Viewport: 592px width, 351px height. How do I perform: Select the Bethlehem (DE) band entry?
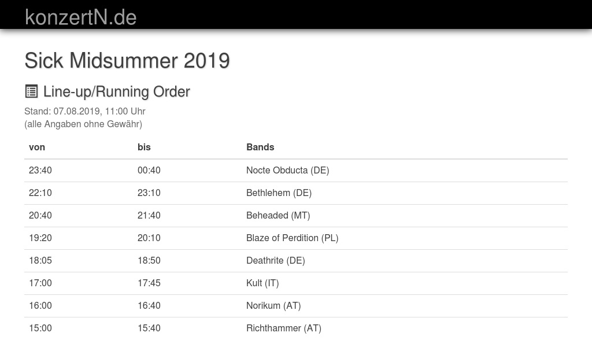(x=279, y=193)
